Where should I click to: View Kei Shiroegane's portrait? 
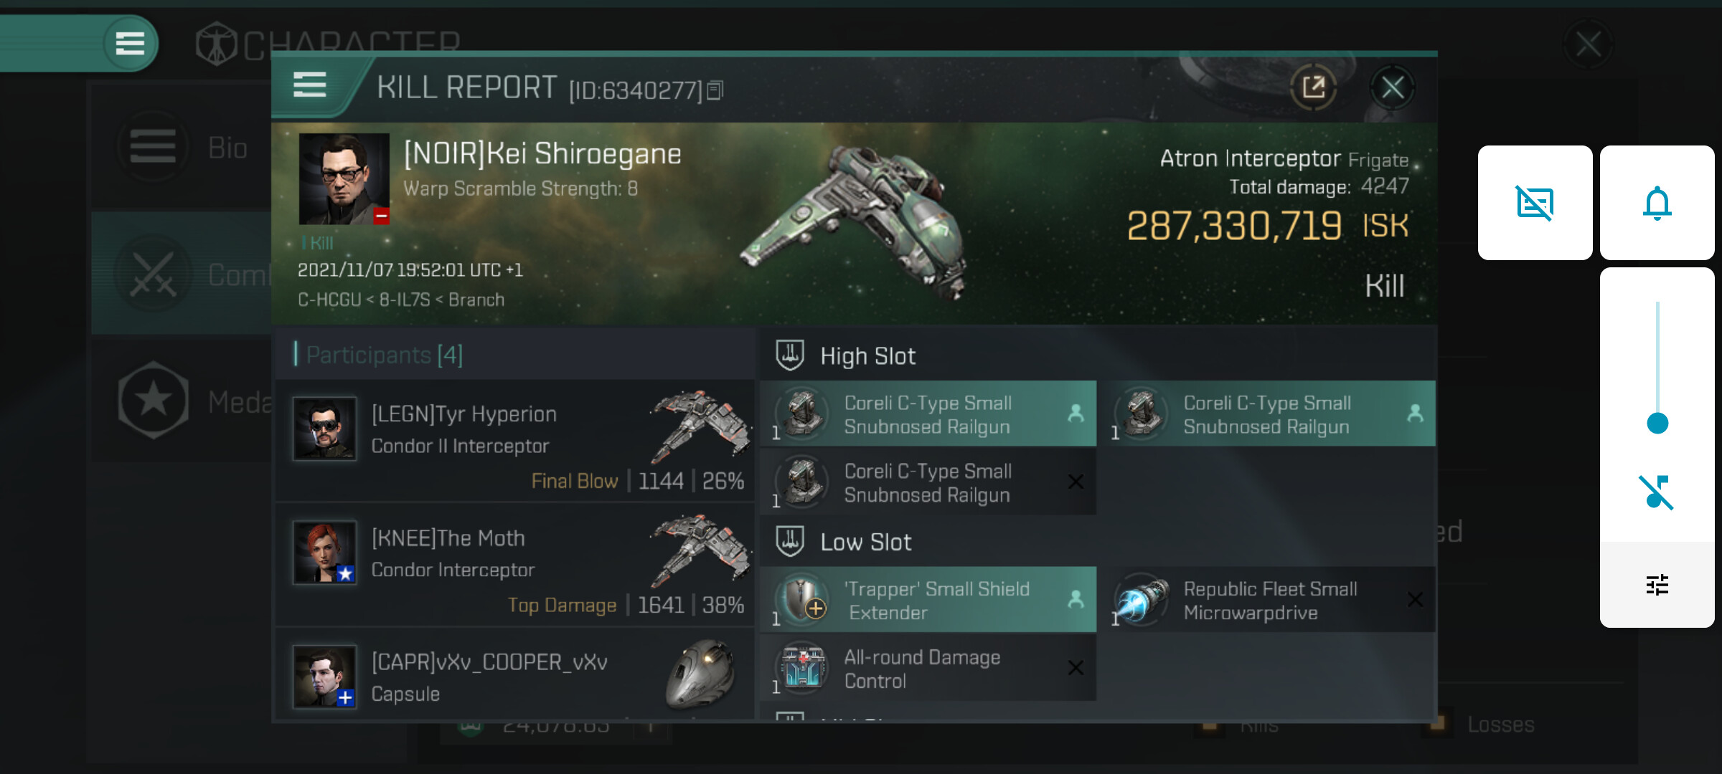(x=344, y=178)
